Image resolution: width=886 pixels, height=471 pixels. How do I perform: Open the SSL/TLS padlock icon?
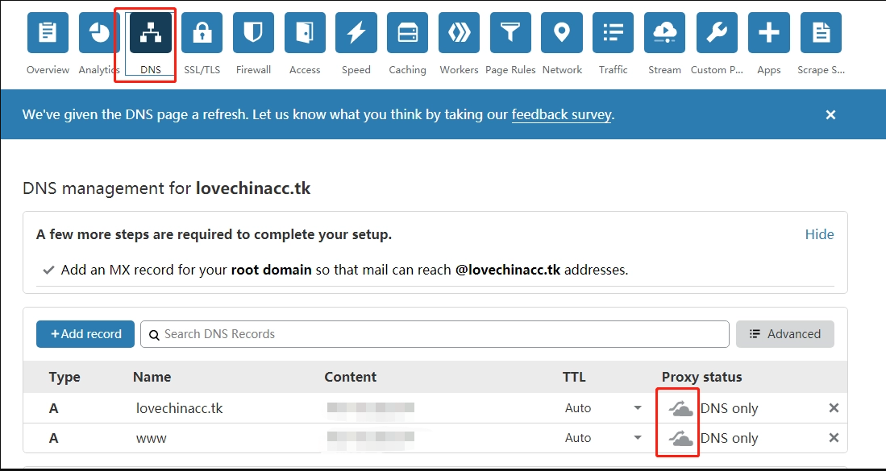click(202, 33)
